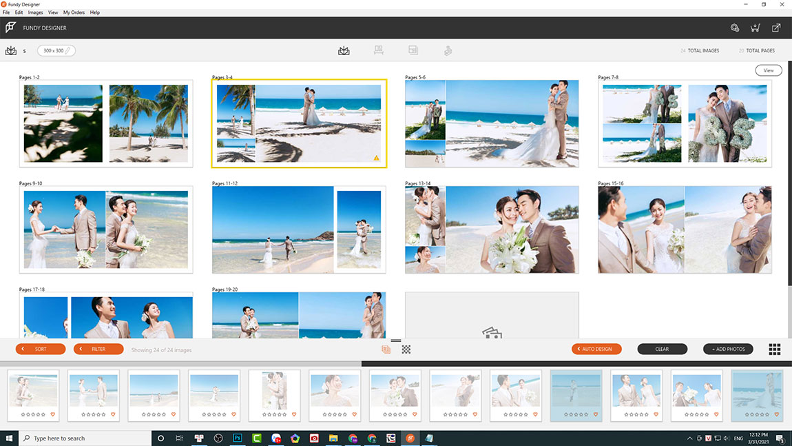This screenshot has height=446, width=792.
Task: Select the retouch stamp tool icon
Action: [x=448, y=50]
